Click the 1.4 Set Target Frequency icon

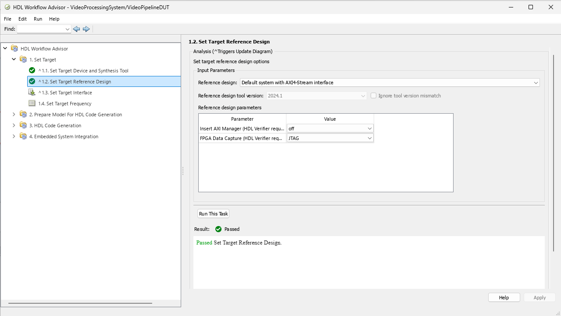tap(32, 103)
